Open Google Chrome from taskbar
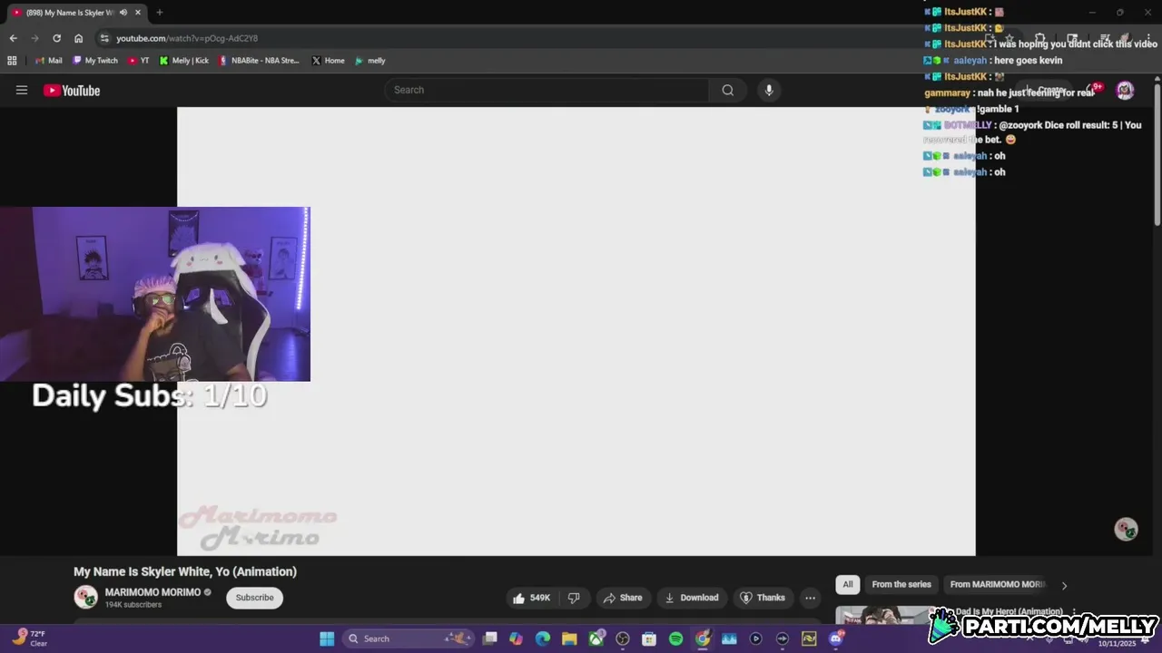Viewport: 1162px width, 653px height. [x=703, y=638]
